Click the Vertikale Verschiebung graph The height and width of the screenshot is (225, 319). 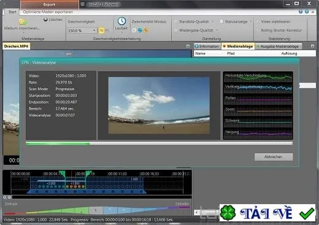[x=258, y=88]
